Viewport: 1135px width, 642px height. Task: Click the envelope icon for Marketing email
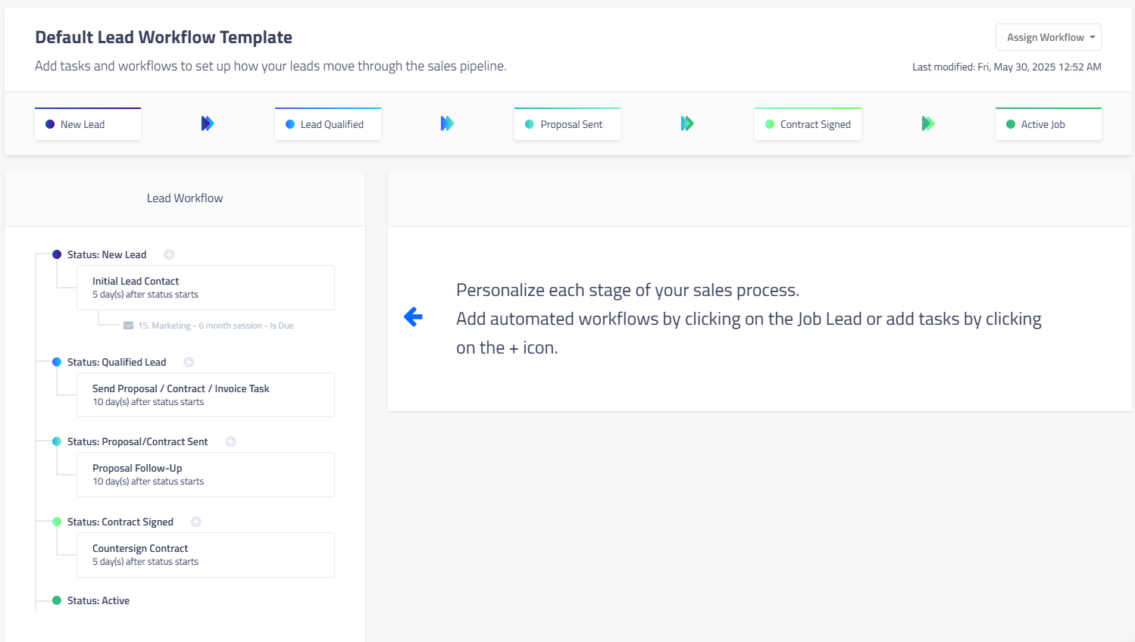[128, 326]
